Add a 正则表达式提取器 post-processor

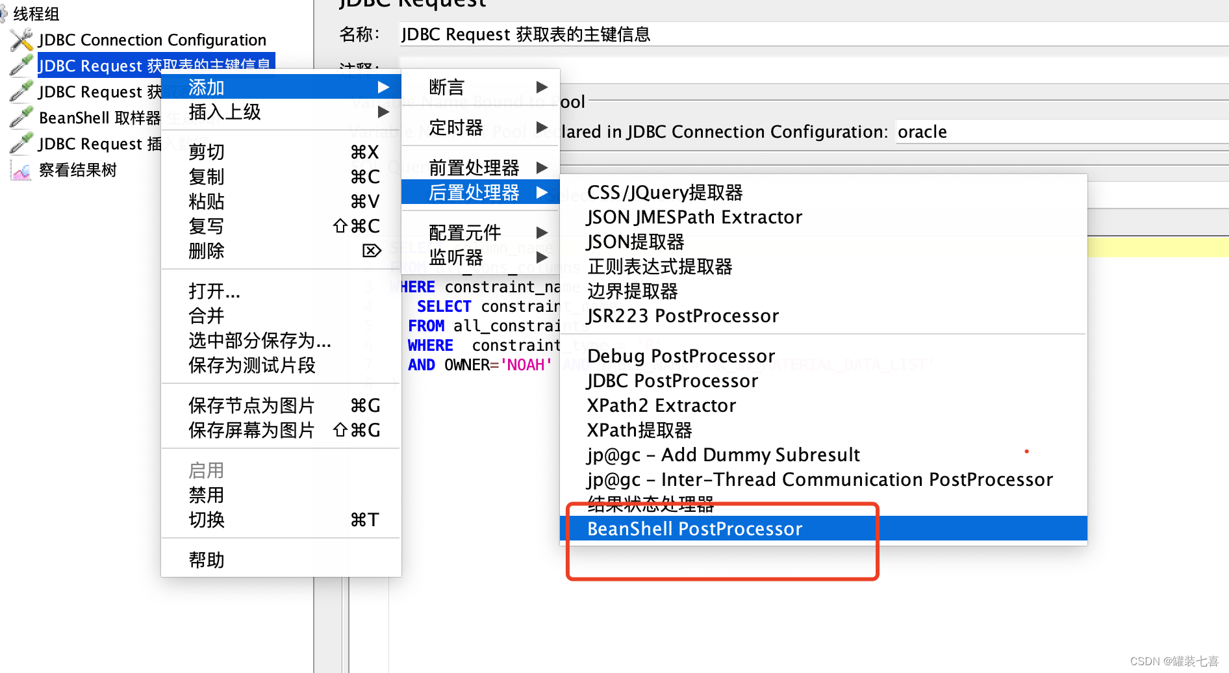coord(824,266)
